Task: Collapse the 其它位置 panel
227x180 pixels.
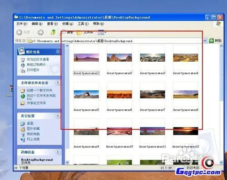Action: tap(58, 116)
